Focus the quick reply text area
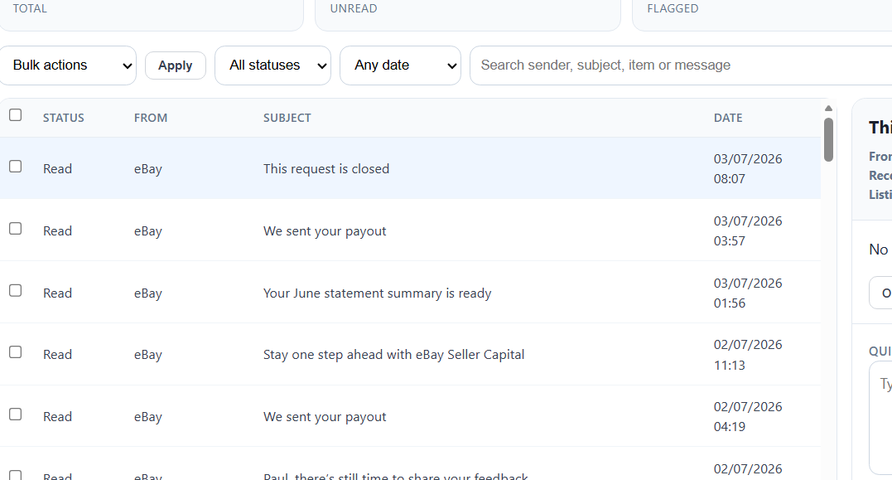Screen dimensions: 892x480 (880, 417)
